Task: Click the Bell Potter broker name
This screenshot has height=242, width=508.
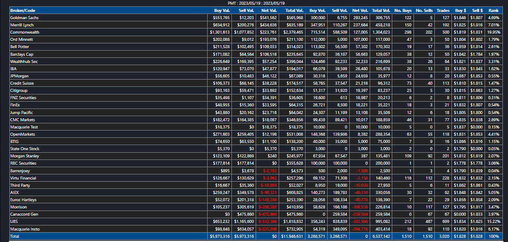Action: click(20, 47)
